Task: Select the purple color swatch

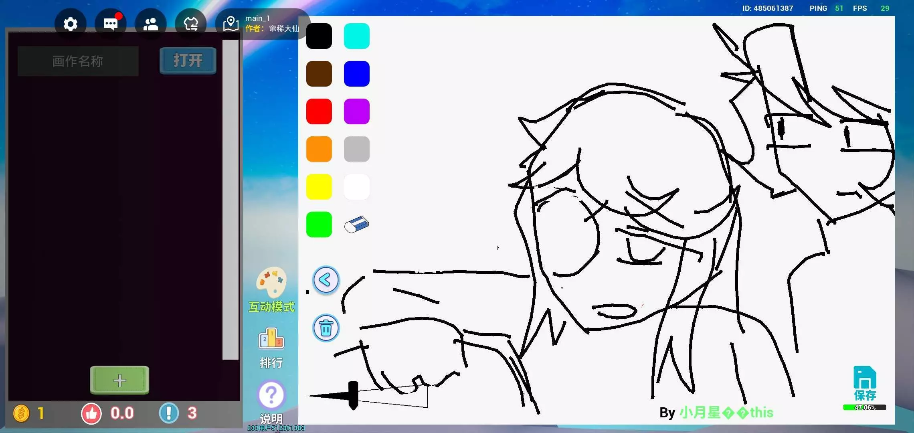Action: (356, 111)
